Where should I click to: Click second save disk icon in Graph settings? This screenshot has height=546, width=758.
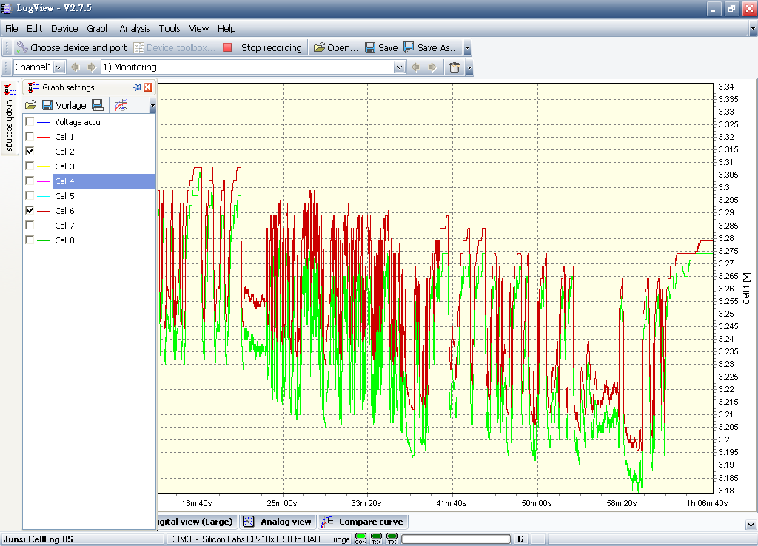(x=97, y=105)
